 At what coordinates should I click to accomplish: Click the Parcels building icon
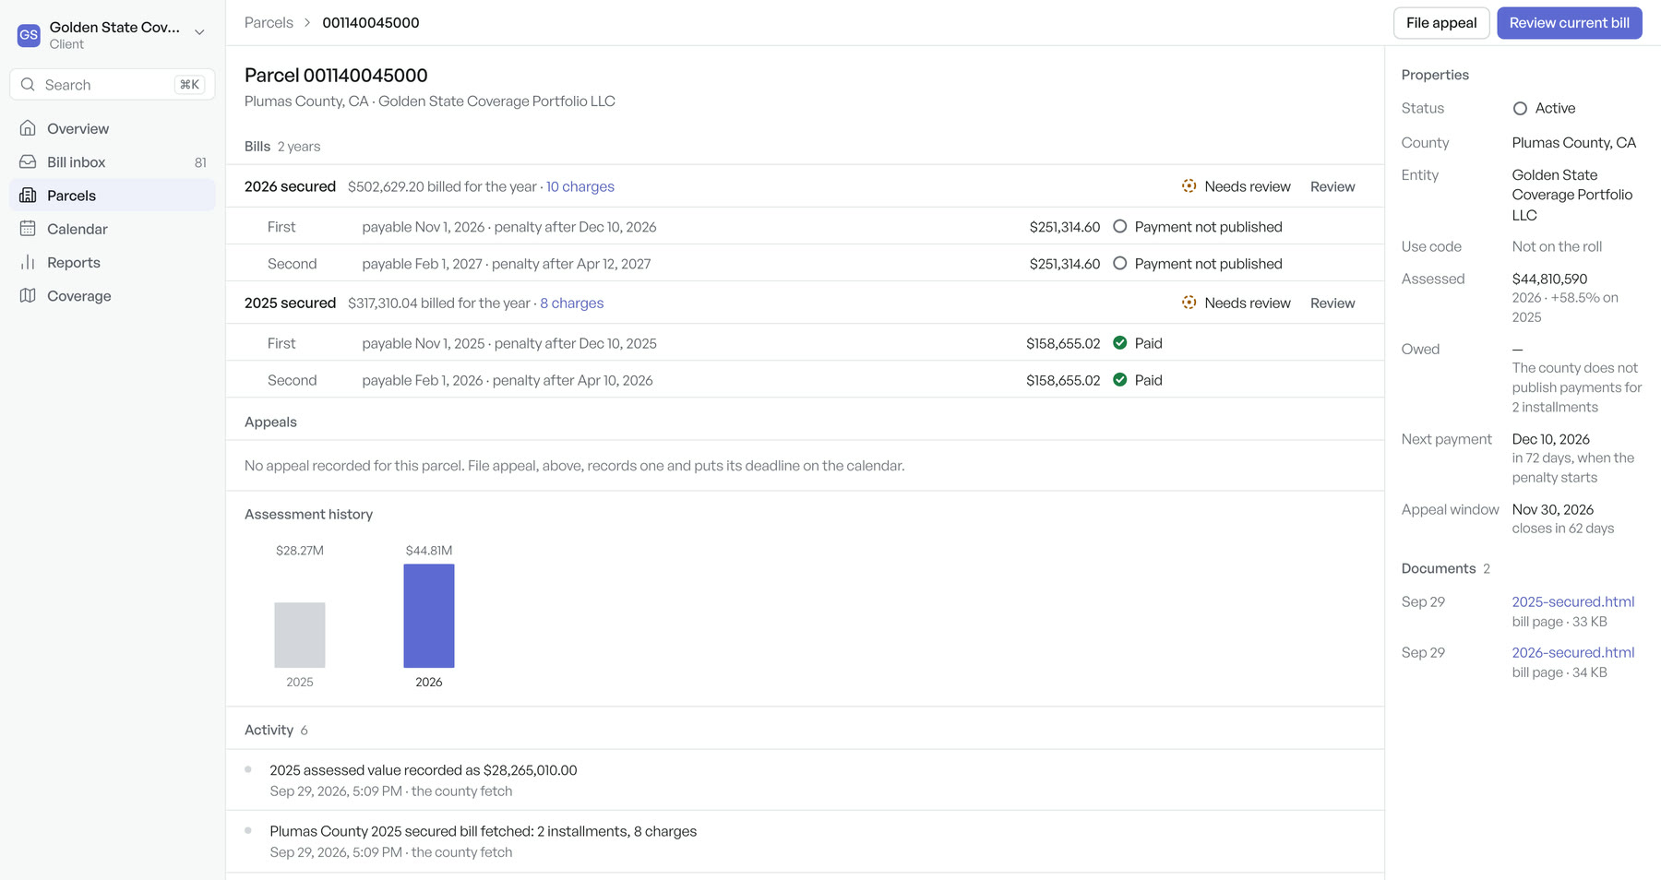click(x=28, y=195)
